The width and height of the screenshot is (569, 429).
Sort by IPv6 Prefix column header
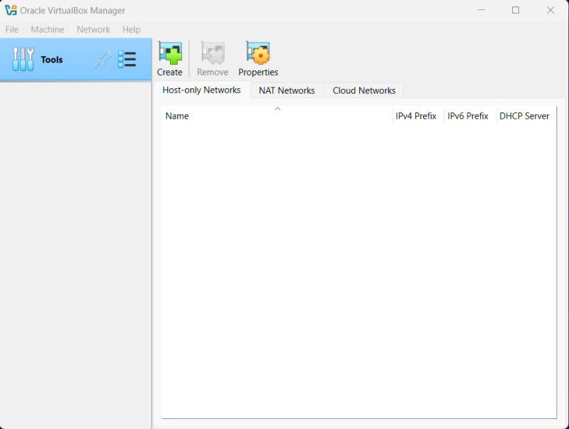click(x=470, y=116)
